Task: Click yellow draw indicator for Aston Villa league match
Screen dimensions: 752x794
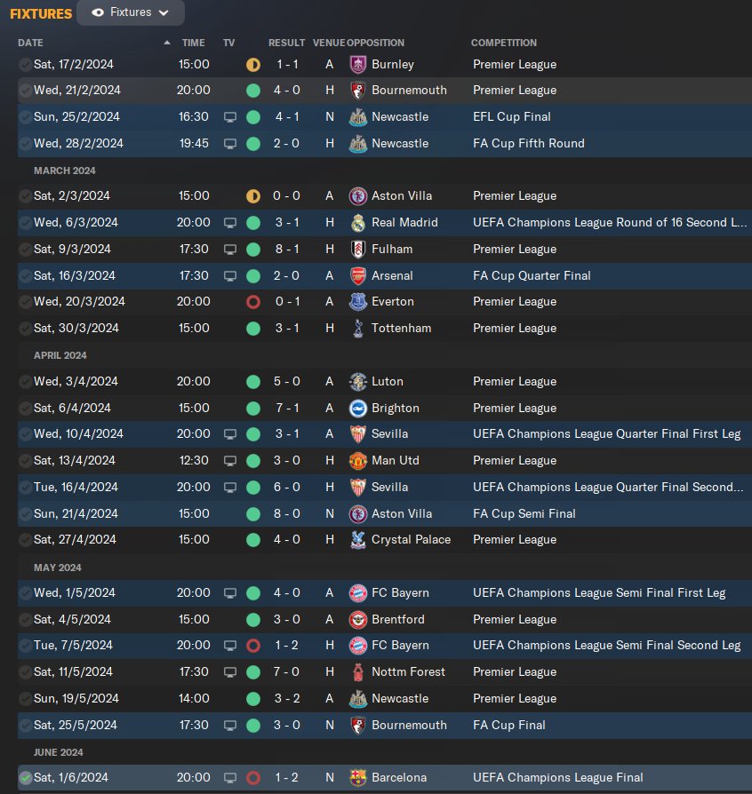Action: pyautogui.click(x=252, y=196)
